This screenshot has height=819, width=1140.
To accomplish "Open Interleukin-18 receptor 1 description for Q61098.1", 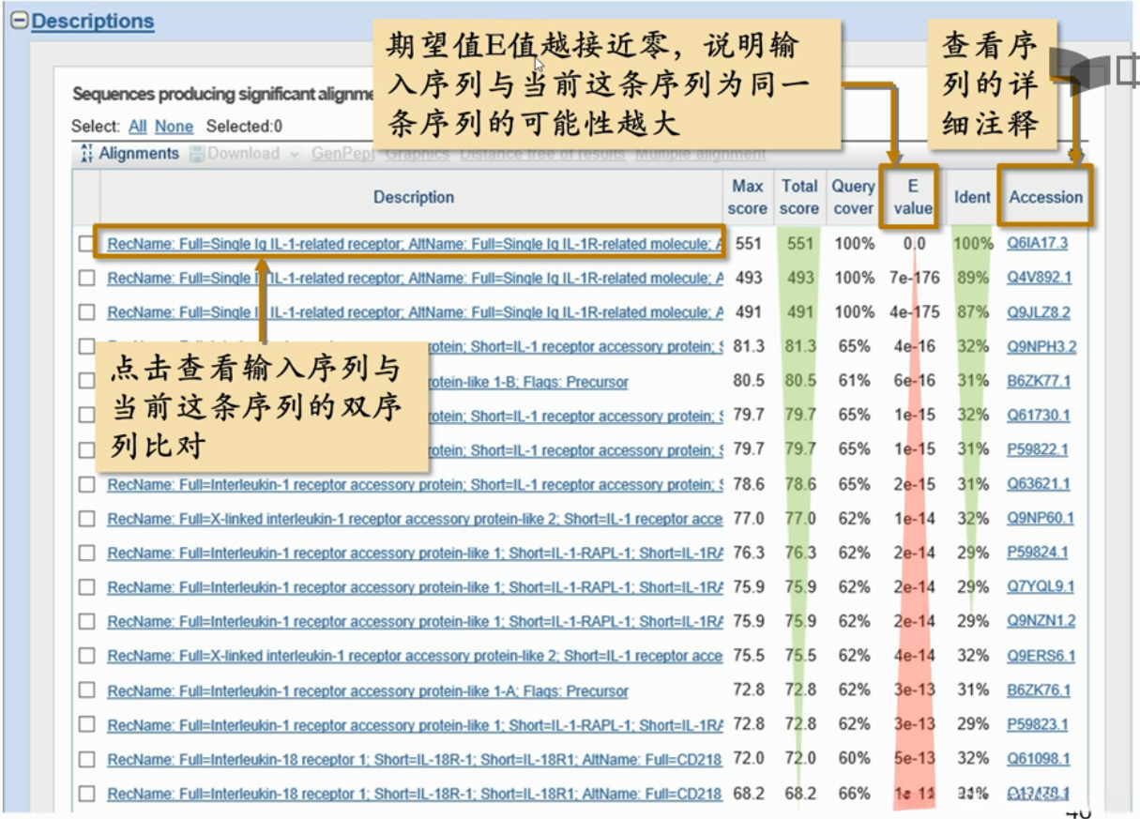I will pyautogui.click(x=415, y=759).
